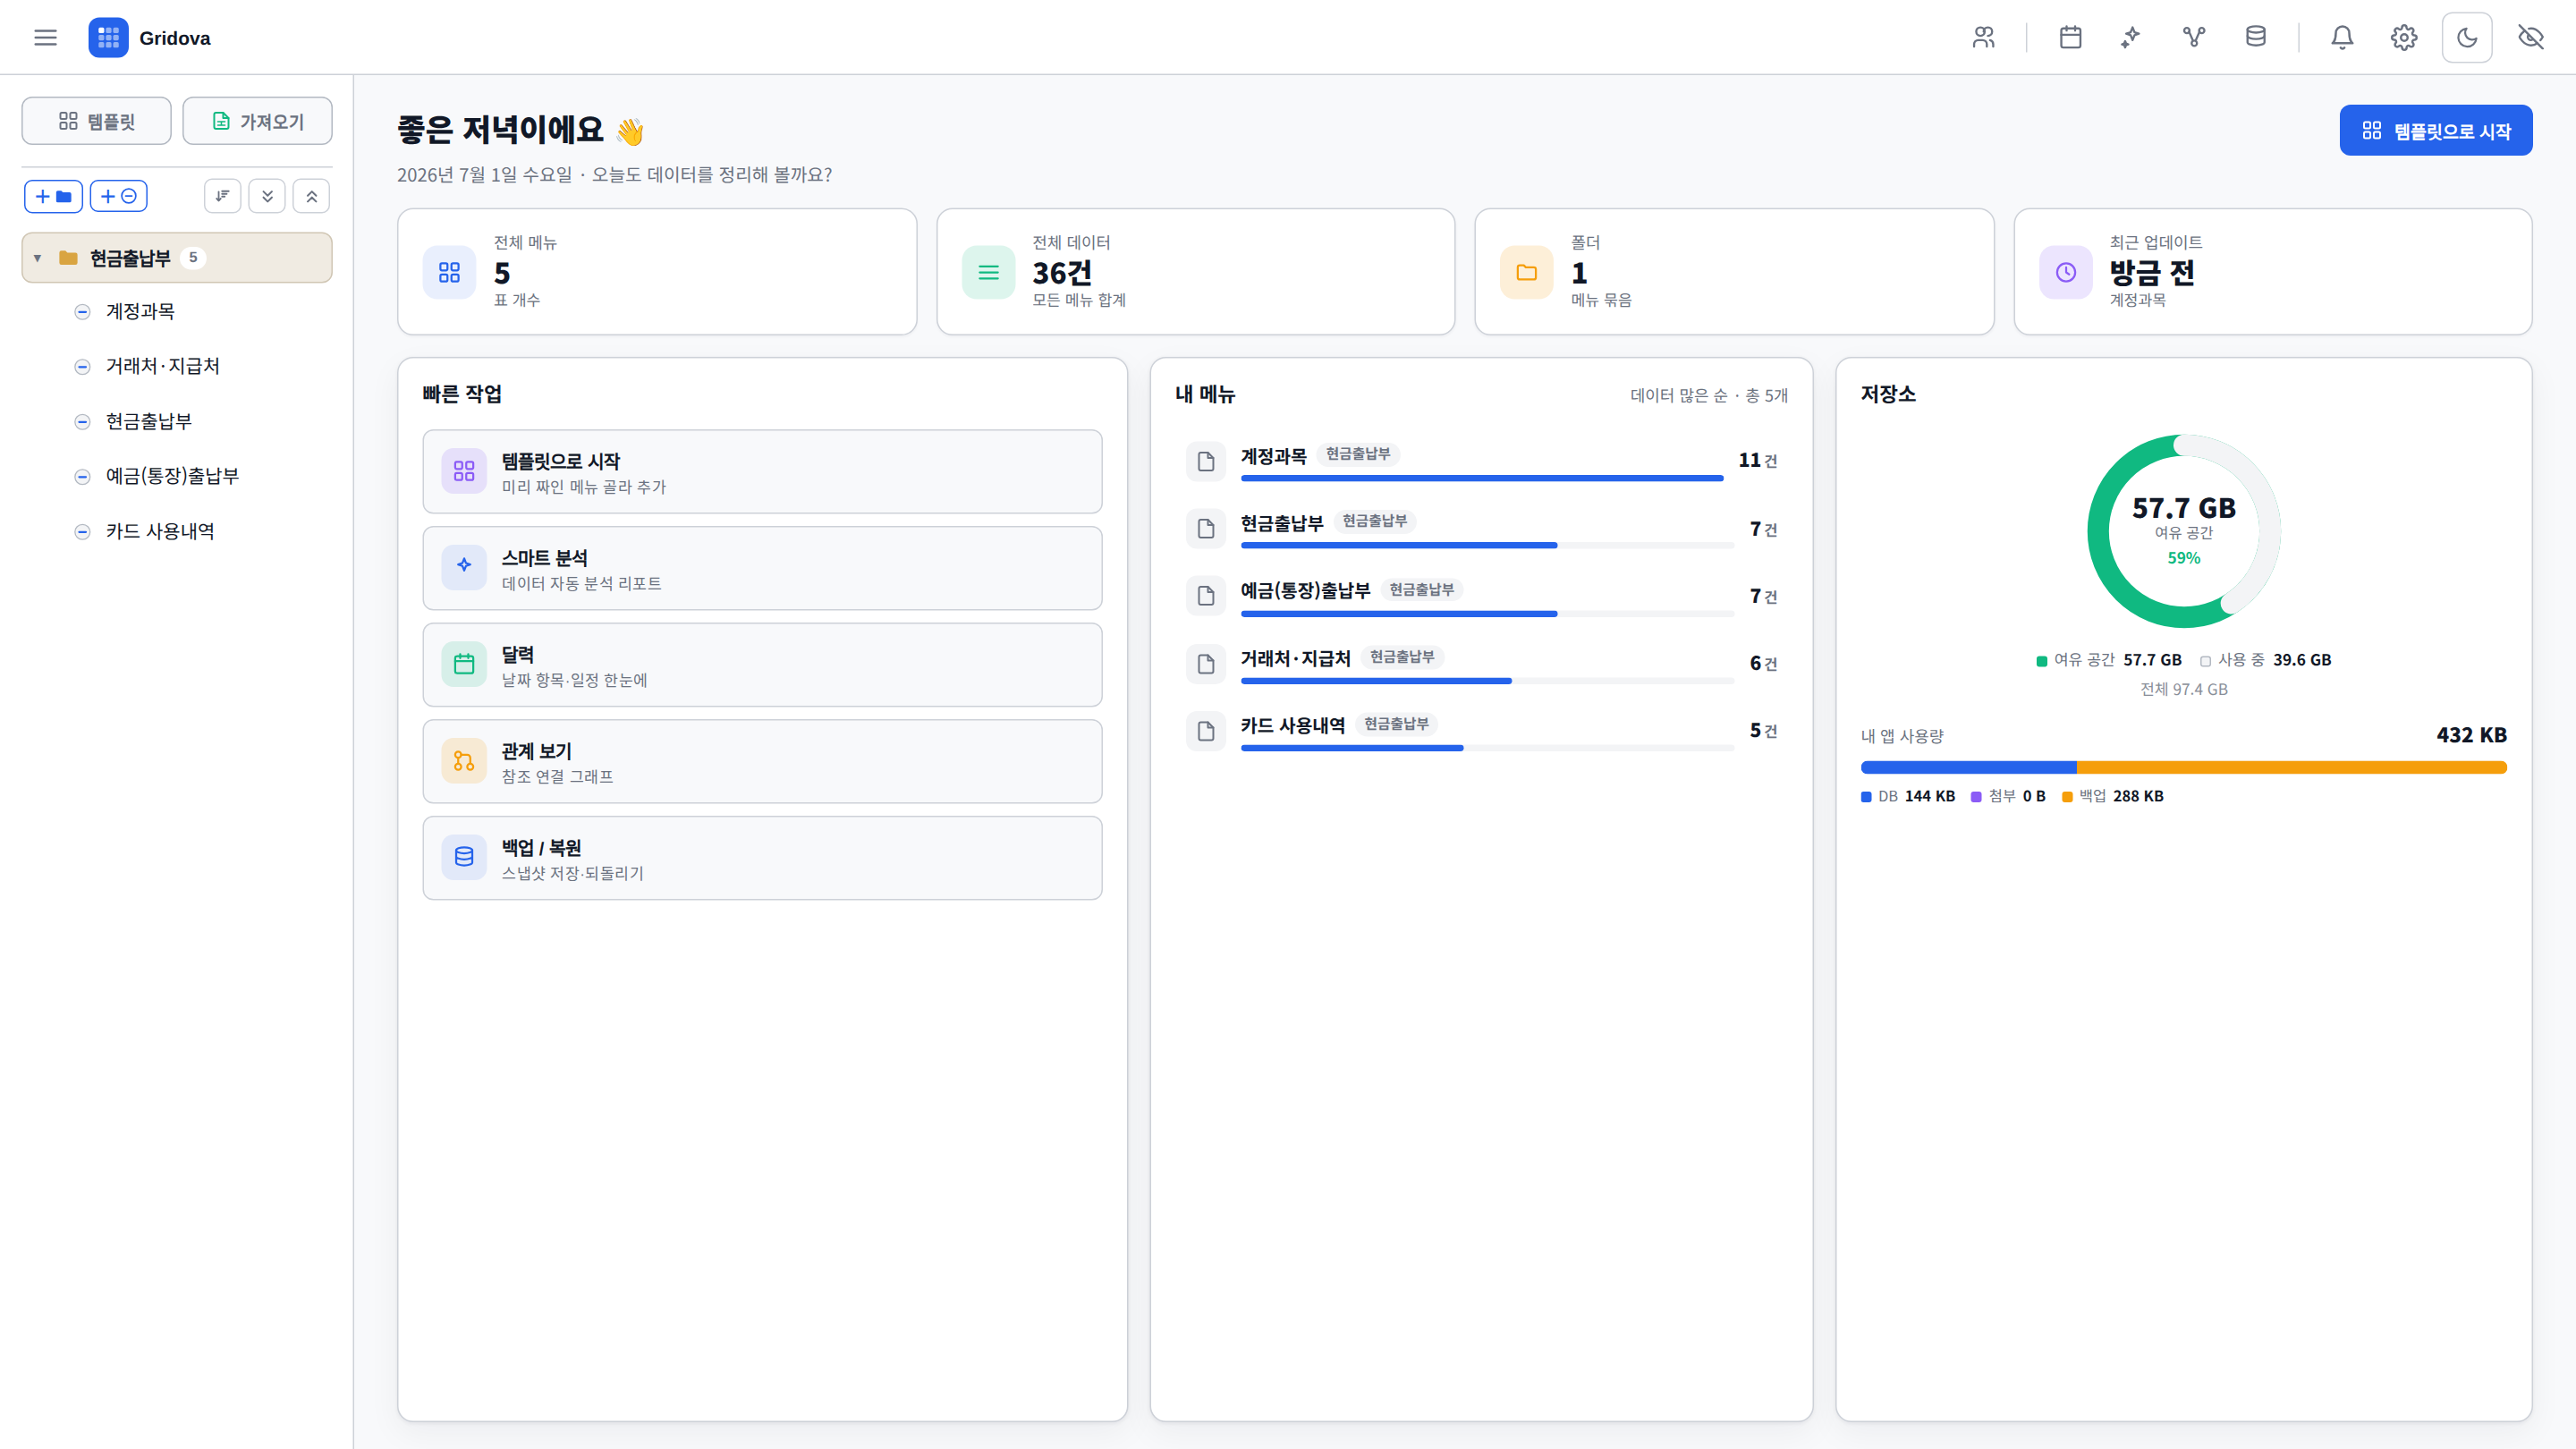Image resolution: width=2576 pixels, height=1449 pixels.
Task: Click the DB blue legend swatch
Action: [1866, 797]
